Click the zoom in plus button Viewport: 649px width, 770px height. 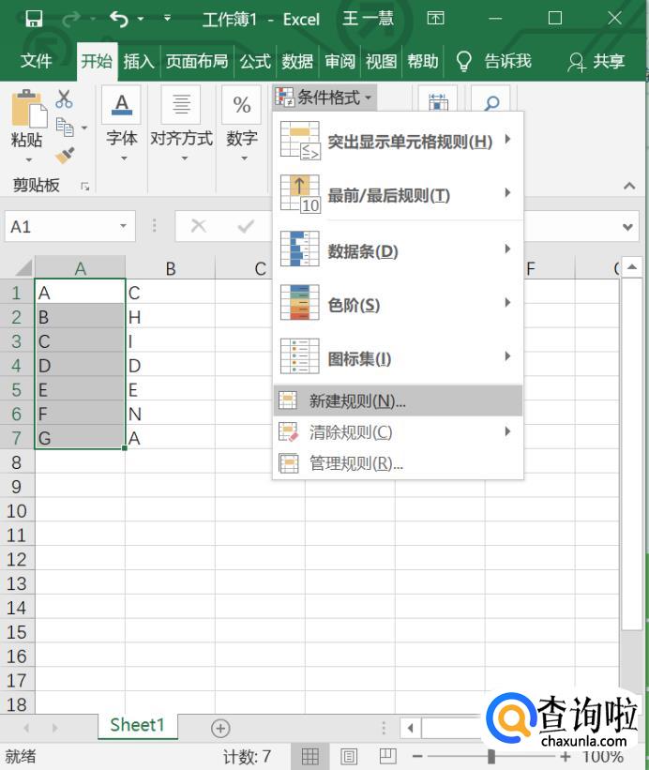pos(565,756)
